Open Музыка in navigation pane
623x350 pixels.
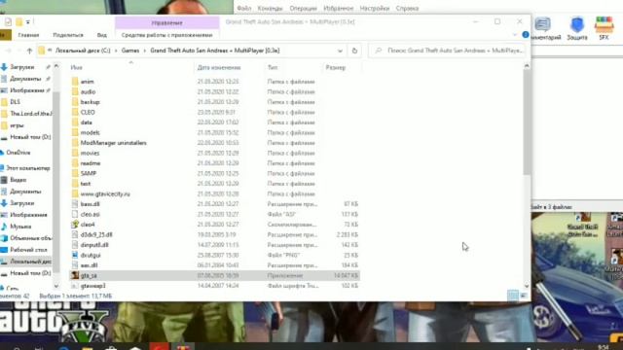[x=20, y=227]
